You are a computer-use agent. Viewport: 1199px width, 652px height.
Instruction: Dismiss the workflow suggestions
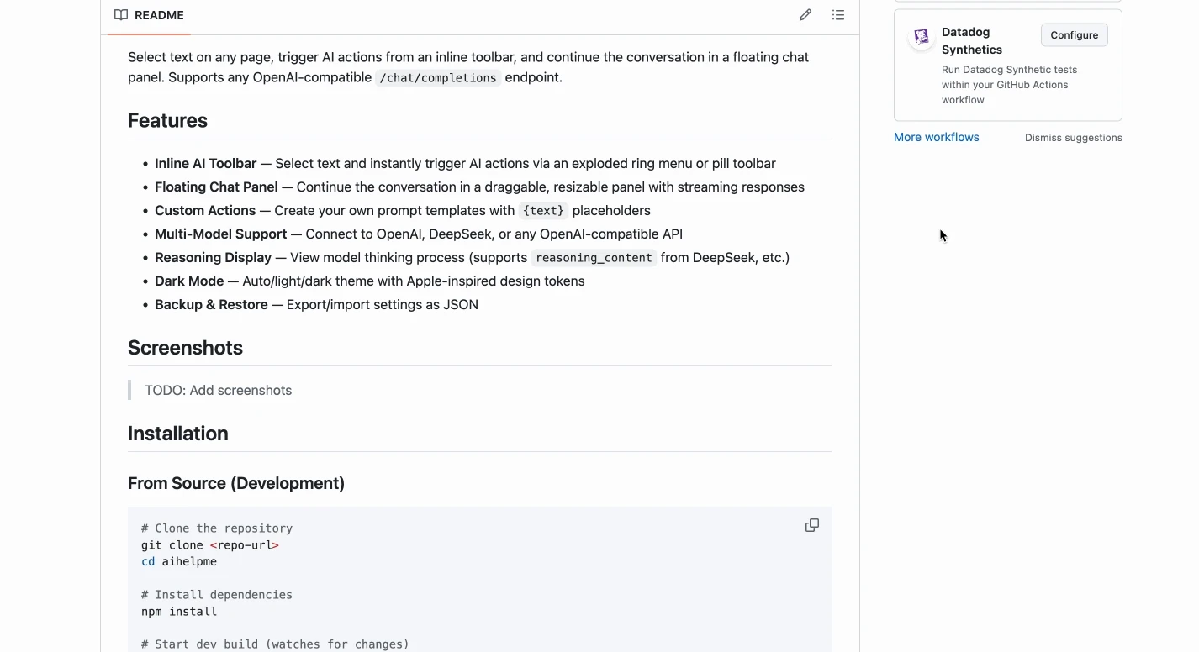1073,138
